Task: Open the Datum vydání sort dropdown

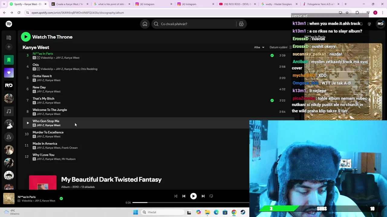Action: 280,47
